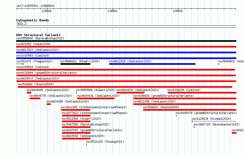Image resolution: width=244 pixels, height=155 pixels.
Task: Select the 7p21.2 cytogenetic band label
Action: pos(21,24)
